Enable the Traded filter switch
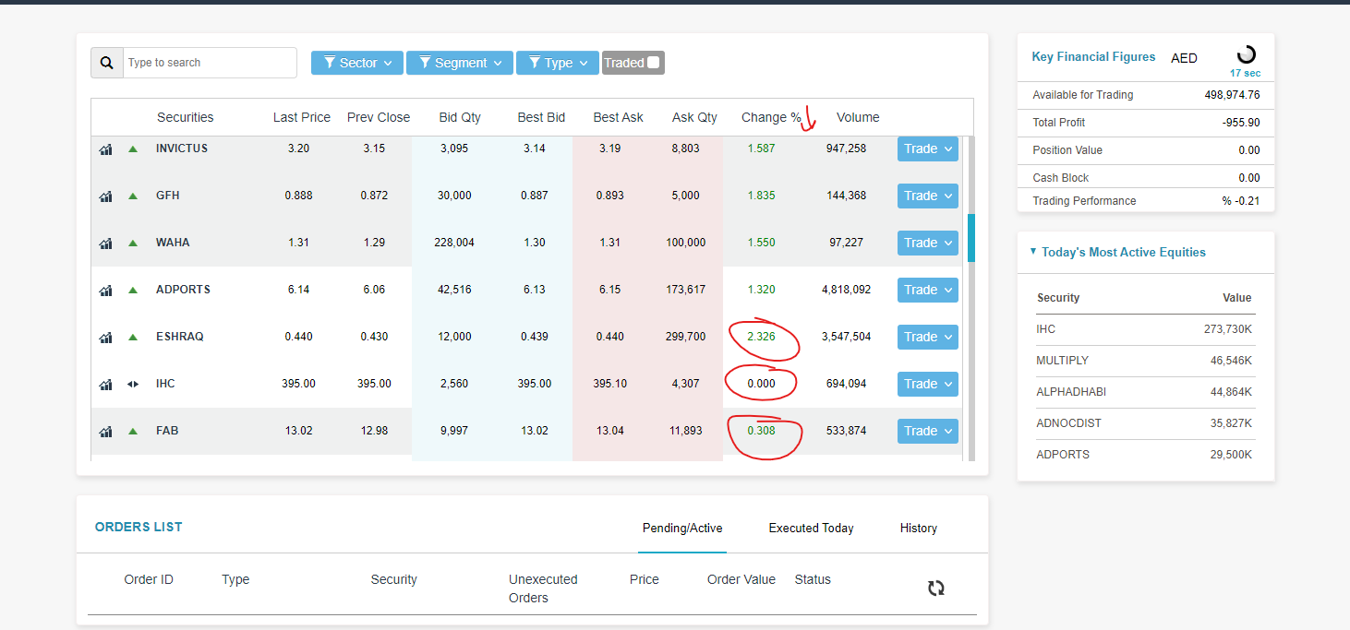Image resolution: width=1350 pixels, height=630 pixels. pyautogui.click(x=652, y=62)
